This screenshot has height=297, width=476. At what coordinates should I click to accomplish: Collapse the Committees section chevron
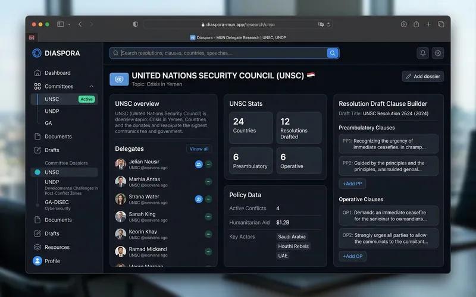pos(92,86)
